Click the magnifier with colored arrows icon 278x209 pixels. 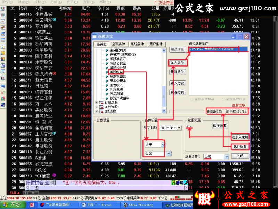(3, 99)
